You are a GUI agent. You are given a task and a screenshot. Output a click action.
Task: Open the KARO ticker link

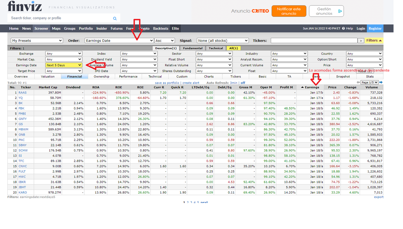[x=23, y=193]
